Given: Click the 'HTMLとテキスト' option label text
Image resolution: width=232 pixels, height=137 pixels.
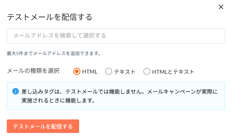Looking at the screenshot, I should [x=173, y=72].
